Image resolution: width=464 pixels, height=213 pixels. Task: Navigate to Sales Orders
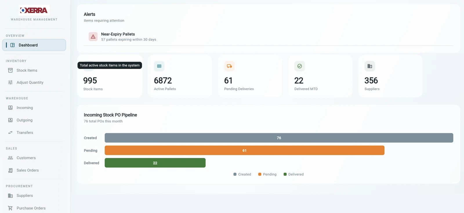point(34,170)
